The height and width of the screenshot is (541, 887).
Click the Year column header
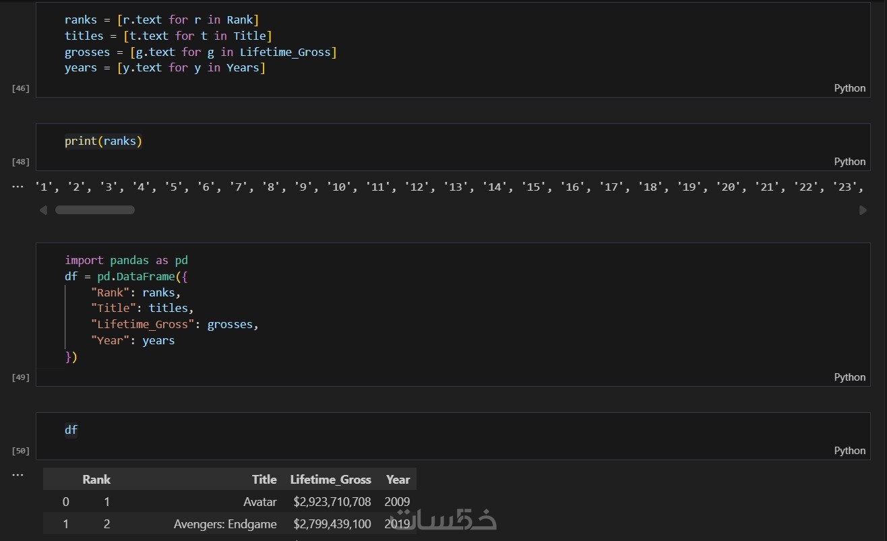tap(398, 480)
